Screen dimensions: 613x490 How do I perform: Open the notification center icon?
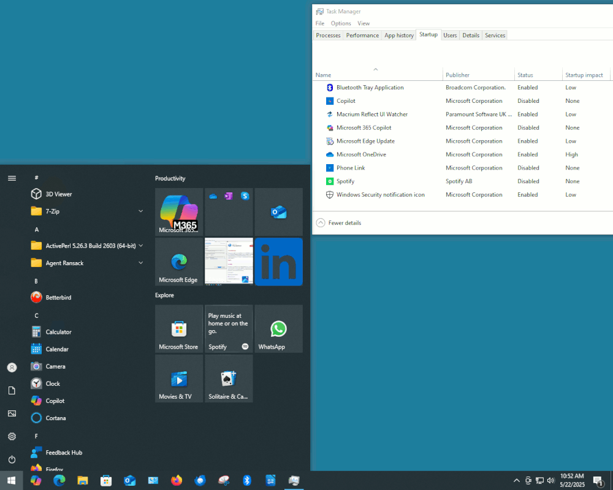(598, 481)
